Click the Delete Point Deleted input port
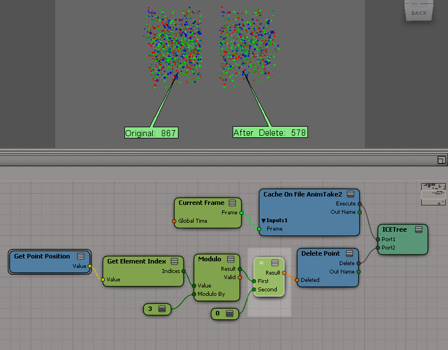This screenshot has width=448, height=350. [x=297, y=280]
